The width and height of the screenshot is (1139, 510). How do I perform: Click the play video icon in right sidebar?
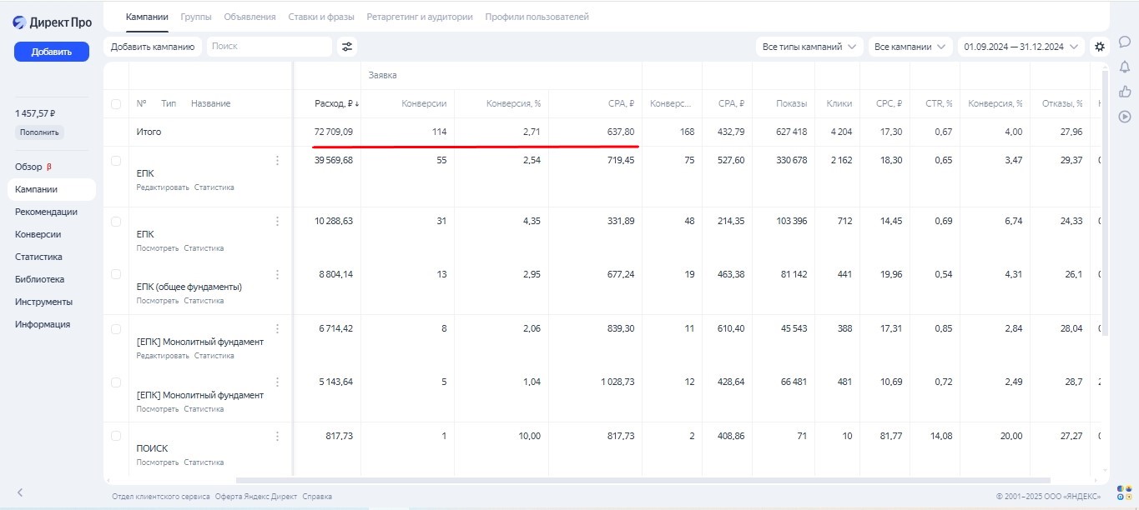coord(1124,117)
